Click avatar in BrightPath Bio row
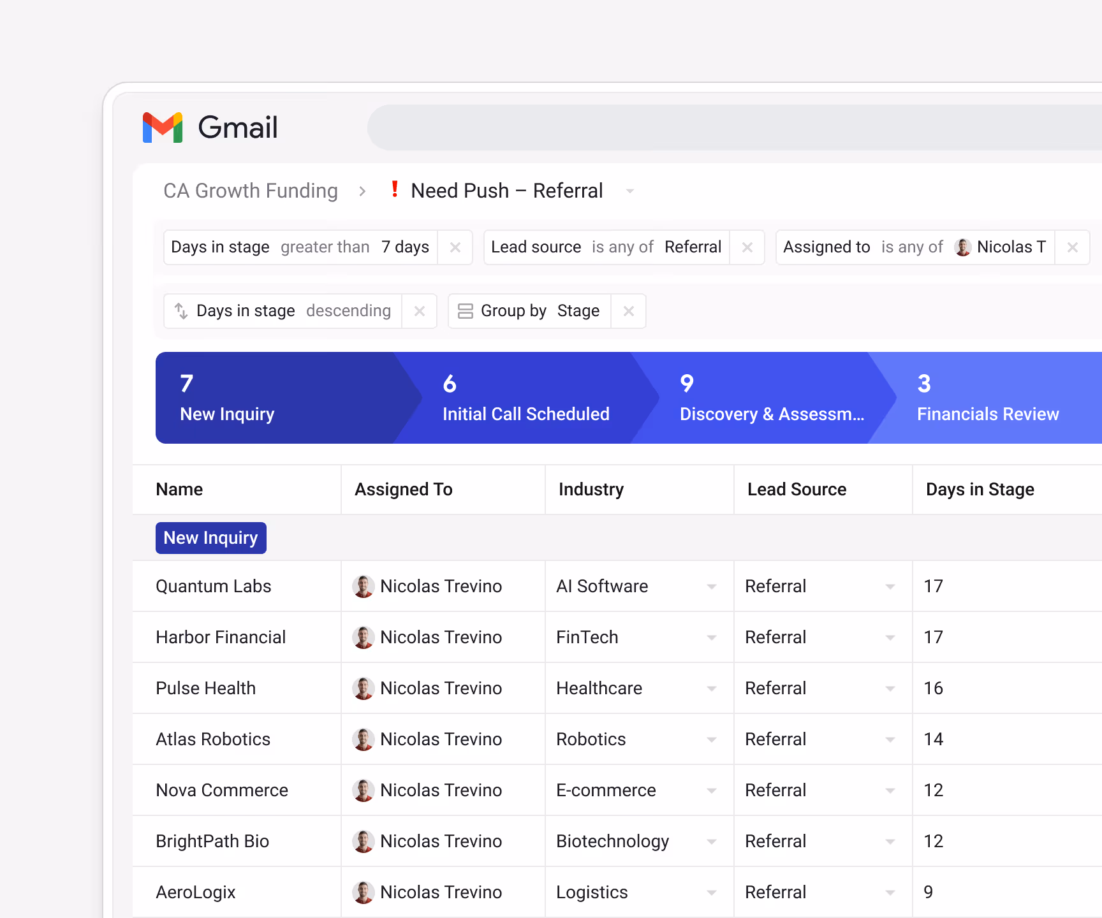 364,841
